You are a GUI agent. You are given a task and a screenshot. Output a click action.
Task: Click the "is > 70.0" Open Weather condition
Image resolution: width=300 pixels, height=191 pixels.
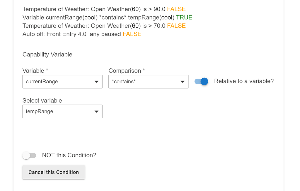[104, 26]
